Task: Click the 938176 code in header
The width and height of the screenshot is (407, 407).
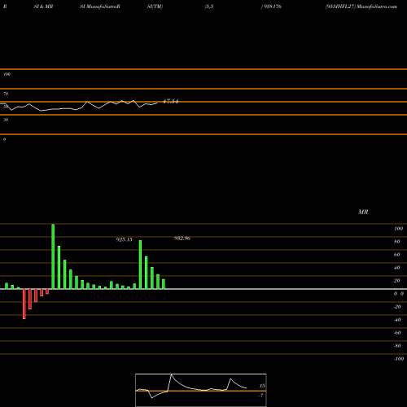Action: pos(272,7)
